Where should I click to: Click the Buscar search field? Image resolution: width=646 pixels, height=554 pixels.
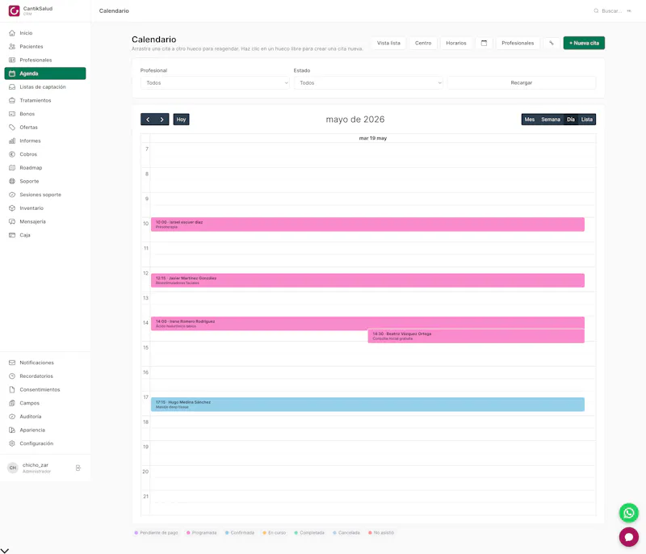613,10
